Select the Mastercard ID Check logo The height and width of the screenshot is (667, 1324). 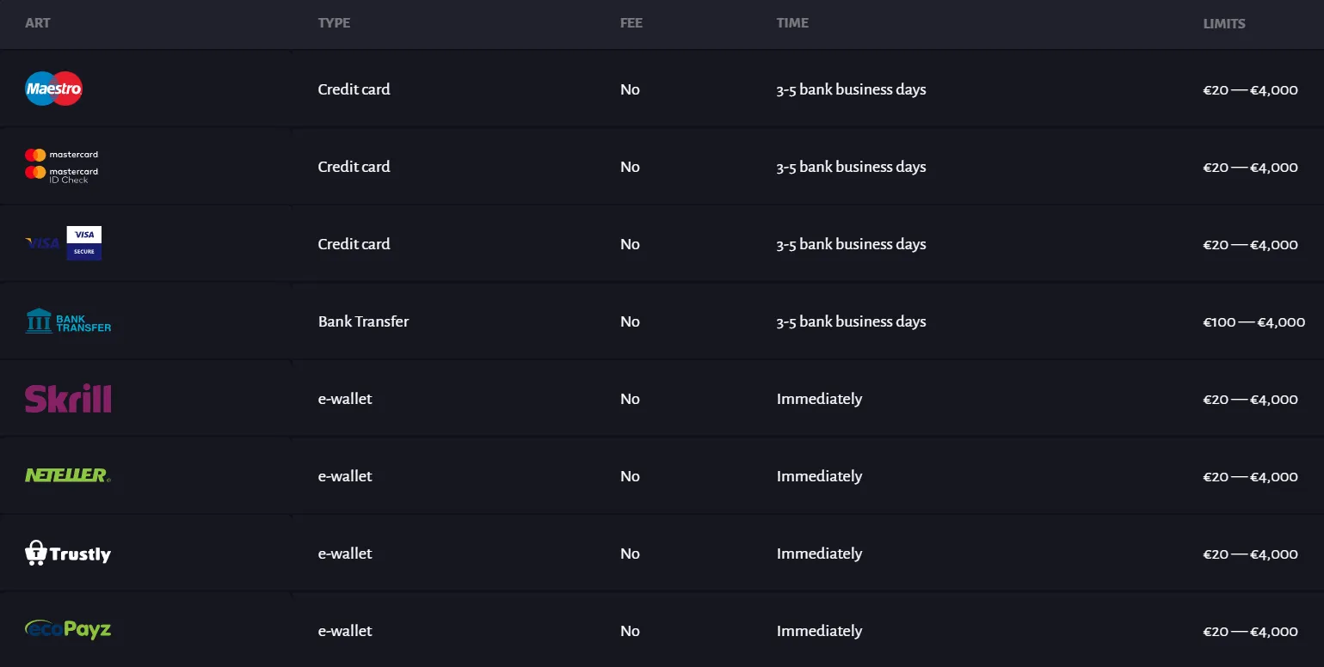tap(61, 174)
